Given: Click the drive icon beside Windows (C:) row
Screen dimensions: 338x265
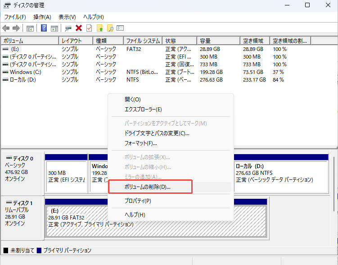Looking at the screenshot, I should 5,72.
